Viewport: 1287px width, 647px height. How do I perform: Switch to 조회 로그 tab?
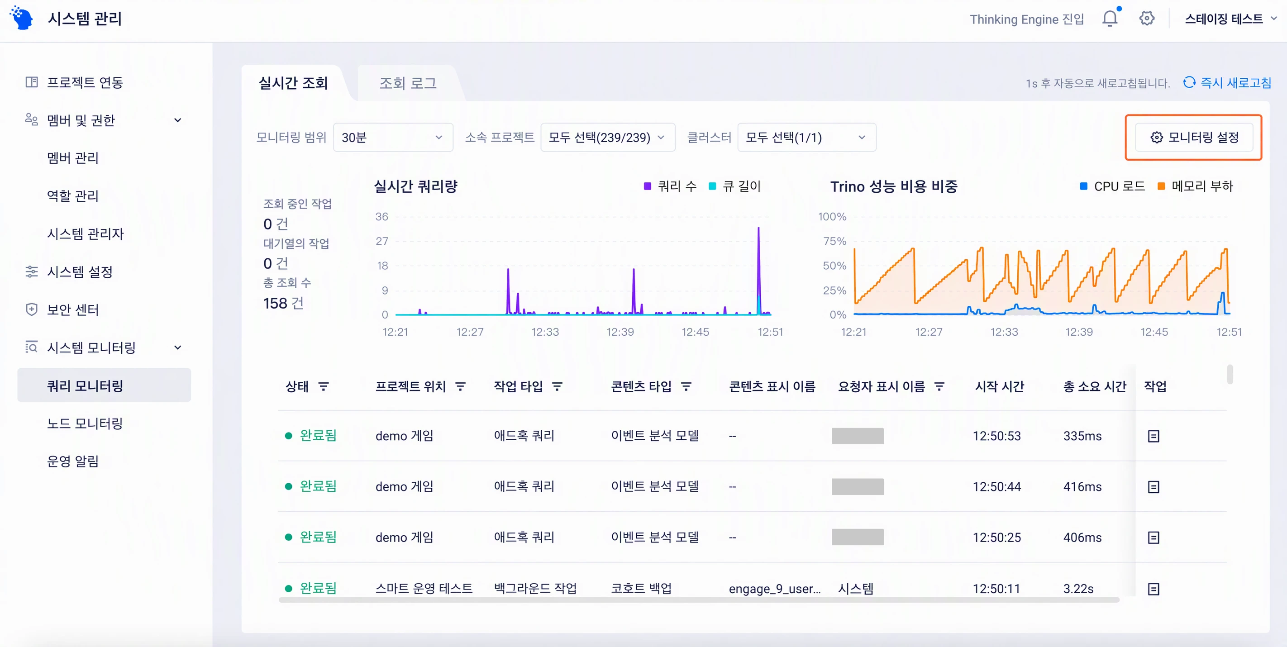click(408, 83)
